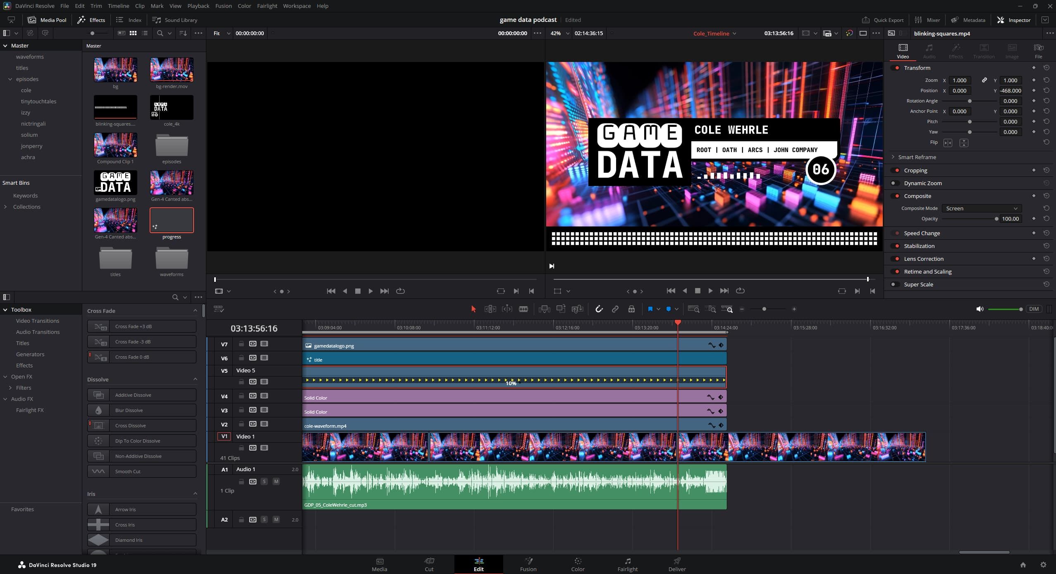Collapse the Cross Fade effects group
The width and height of the screenshot is (1056, 574).
tap(195, 310)
